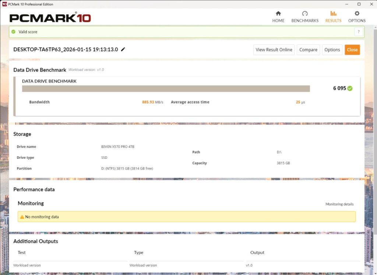
Task: Edit result name with pencil icon
Action: coord(123,49)
